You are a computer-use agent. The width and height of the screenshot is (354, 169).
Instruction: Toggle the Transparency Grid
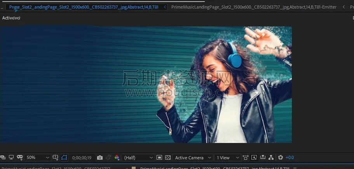168,157
